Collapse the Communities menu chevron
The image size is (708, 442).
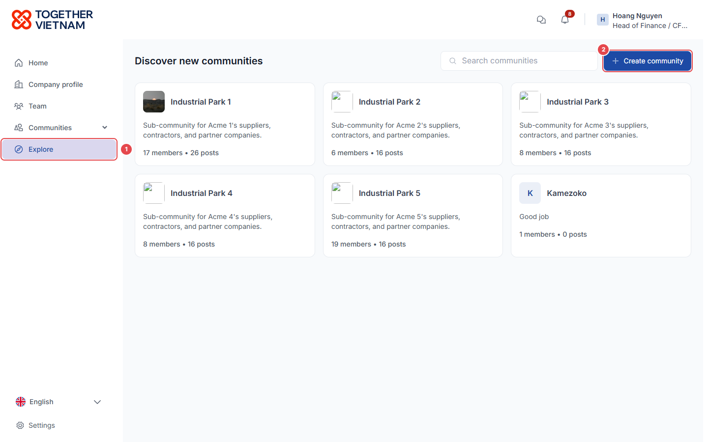pyautogui.click(x=105, y=128)
